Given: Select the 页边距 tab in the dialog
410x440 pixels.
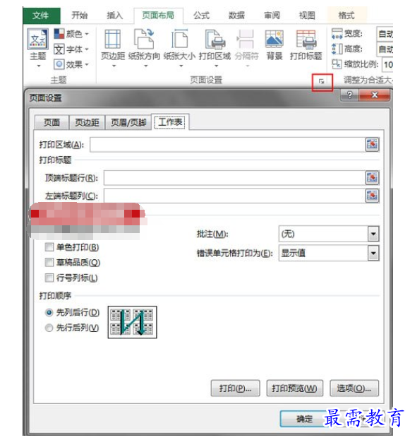Looking at the screenshot, I should 87,122.
